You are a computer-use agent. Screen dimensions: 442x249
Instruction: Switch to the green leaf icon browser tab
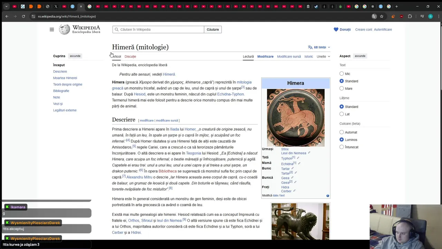tap(340, 6)
